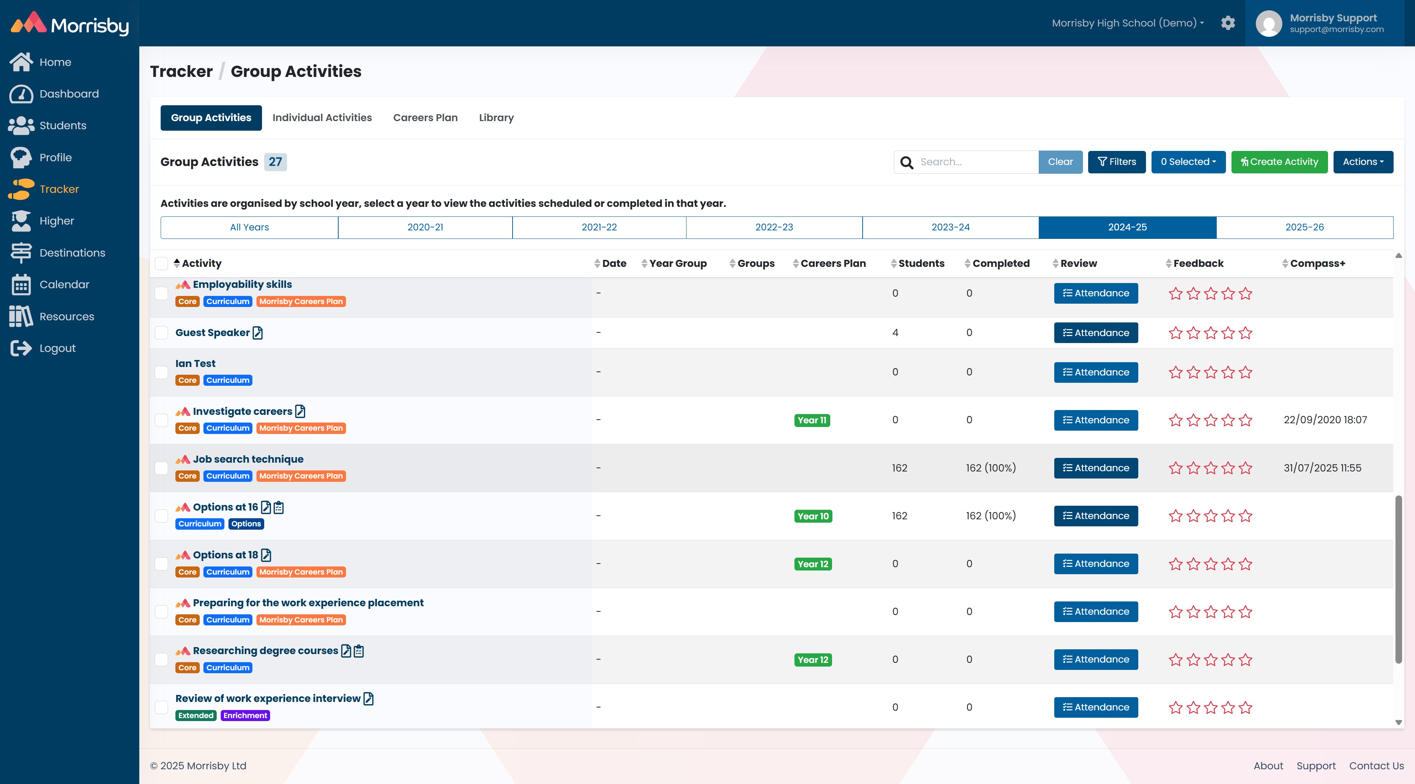Tick the Investigate careers row checkbox
Image resolution: width=1415 pixels, height=784 pixels.
tap(161, 420)
